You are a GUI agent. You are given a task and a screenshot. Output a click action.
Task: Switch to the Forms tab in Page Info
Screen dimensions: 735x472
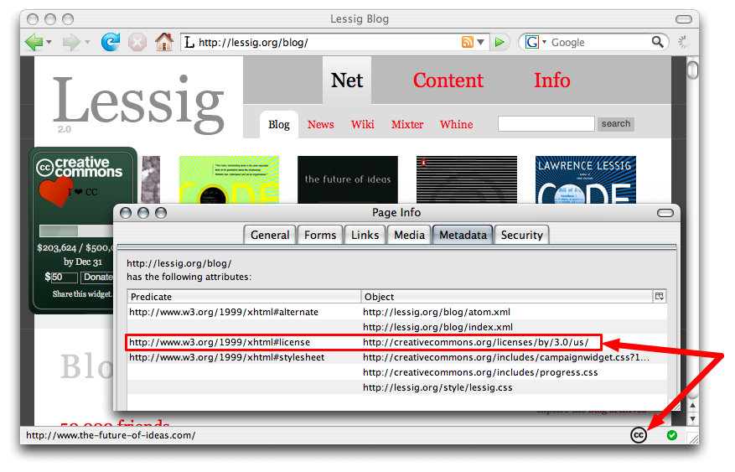coord(320,235)
